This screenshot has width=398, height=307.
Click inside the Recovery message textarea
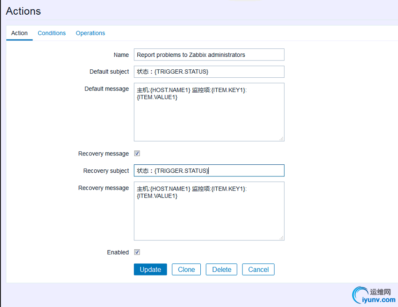(x=209, y=211)
